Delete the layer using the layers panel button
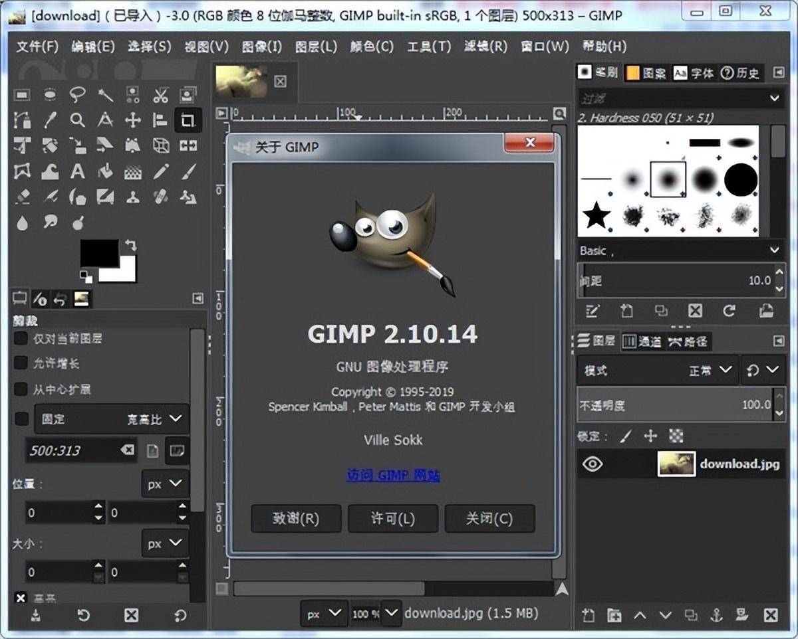The height and width of the screenshot is (639, 798). pos(770,615)
